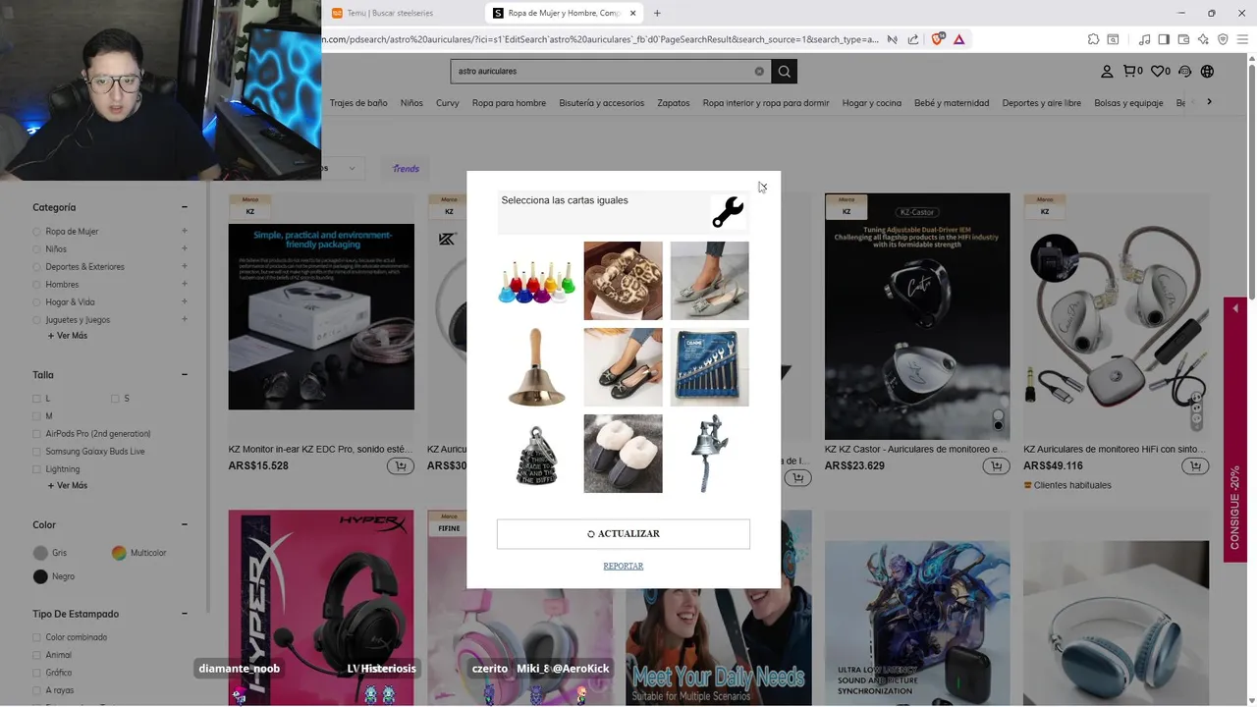Select the Negro color swatch
The width and height of the screenshot is (1257, 707).
click(40, 576)
